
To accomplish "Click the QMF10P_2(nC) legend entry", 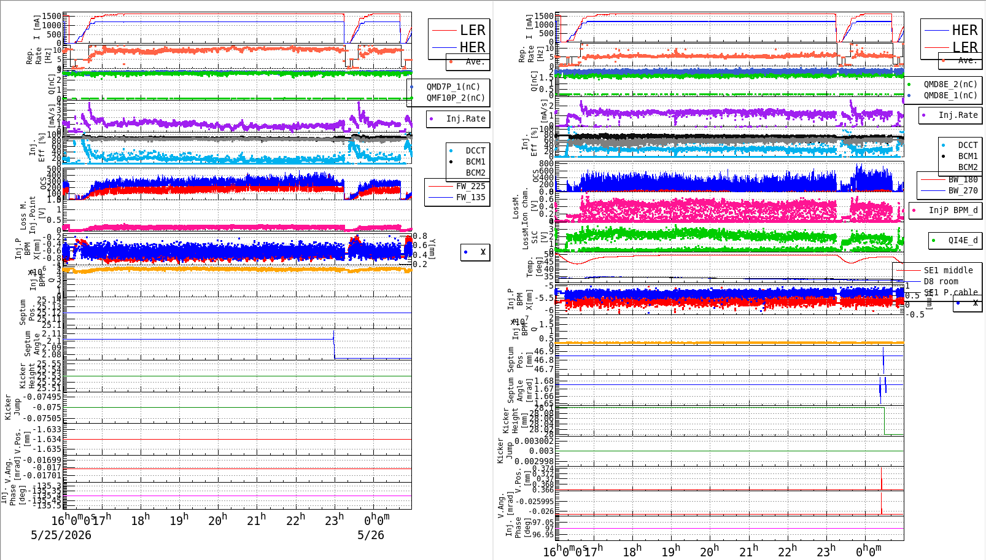I will (456, 98).
